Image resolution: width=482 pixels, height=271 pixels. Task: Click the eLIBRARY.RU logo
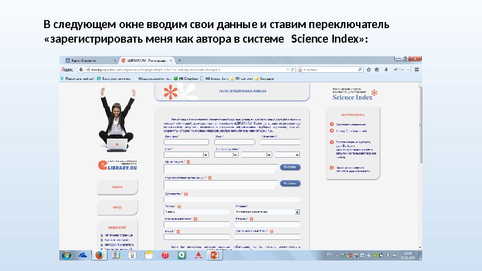(117, 165)
